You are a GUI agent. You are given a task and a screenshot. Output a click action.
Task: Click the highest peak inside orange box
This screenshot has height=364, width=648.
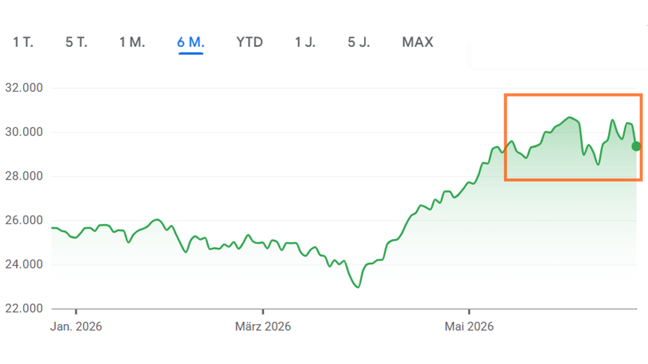click(570, 117)
